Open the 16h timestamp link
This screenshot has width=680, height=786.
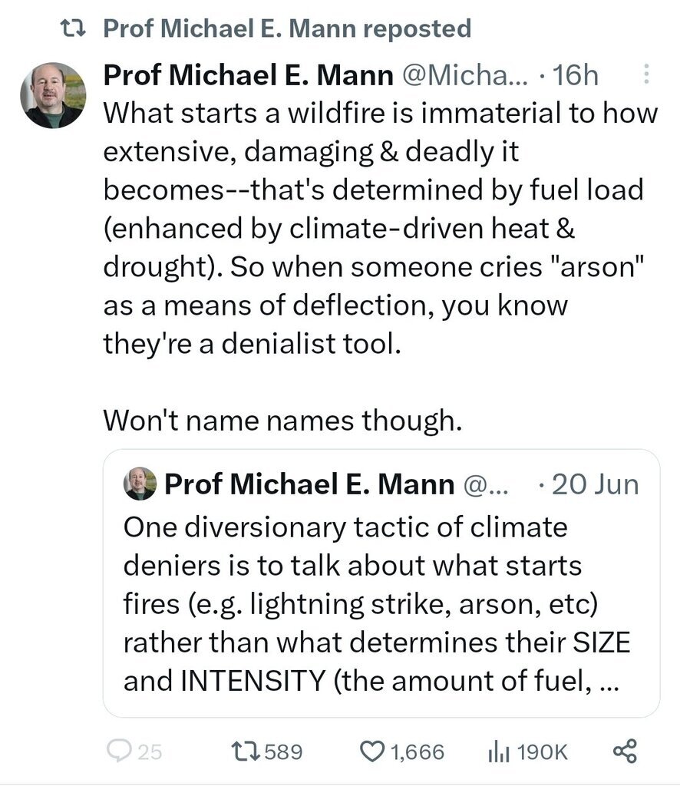tap(576, 75)
